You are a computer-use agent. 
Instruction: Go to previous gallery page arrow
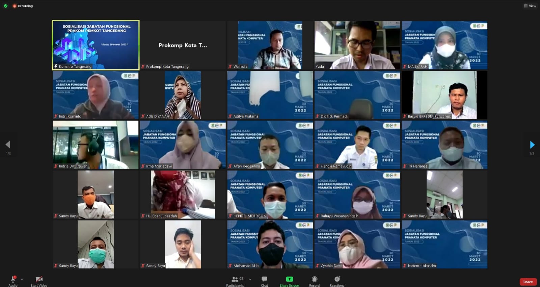click(8, 145)
